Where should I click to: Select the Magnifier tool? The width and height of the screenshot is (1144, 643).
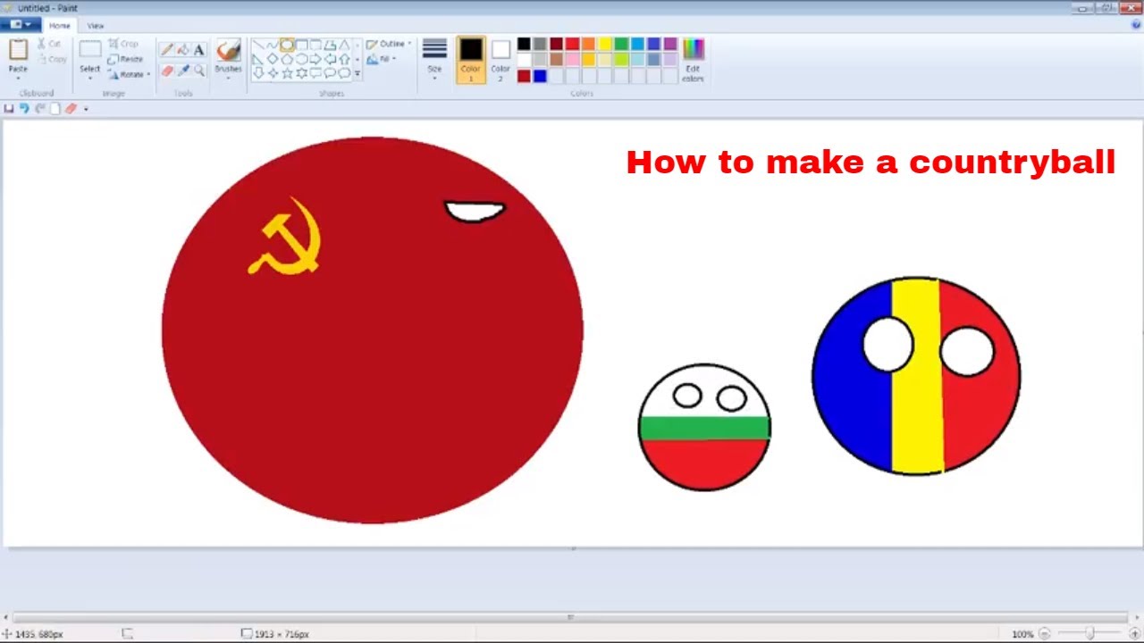point(198,71)
